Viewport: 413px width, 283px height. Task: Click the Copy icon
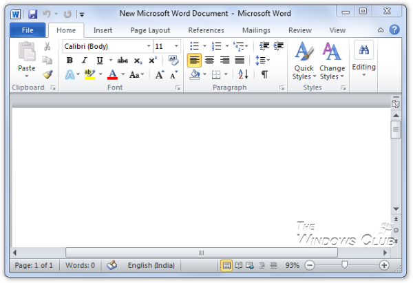[x=47, y=60]
